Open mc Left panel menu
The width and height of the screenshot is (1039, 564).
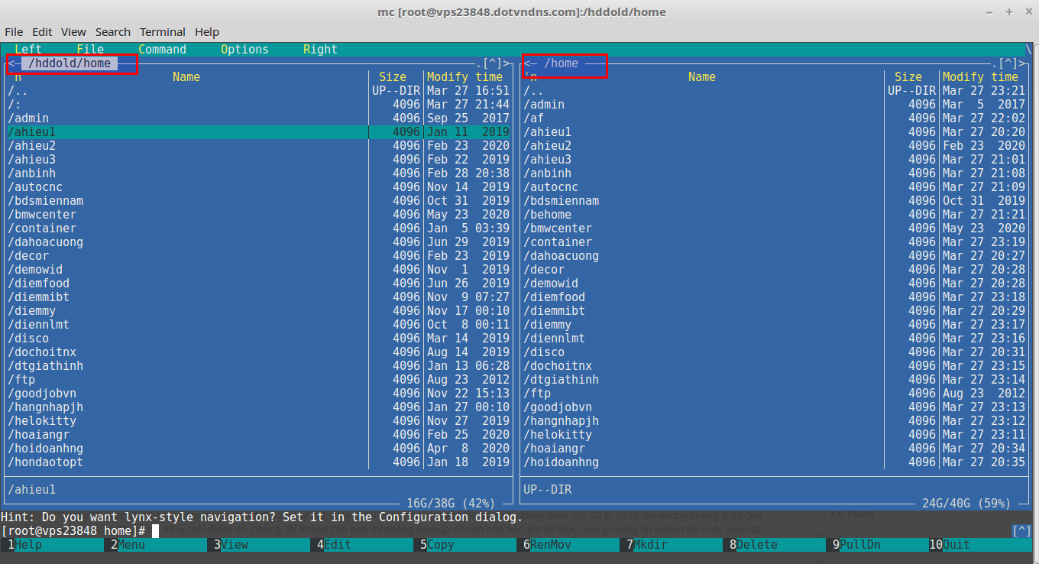[28, 49]
